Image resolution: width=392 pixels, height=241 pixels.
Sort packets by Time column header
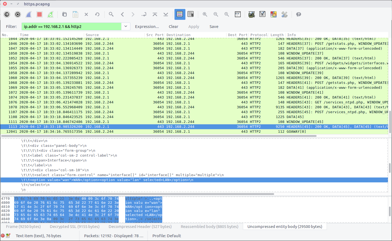[x=24, y=35]
